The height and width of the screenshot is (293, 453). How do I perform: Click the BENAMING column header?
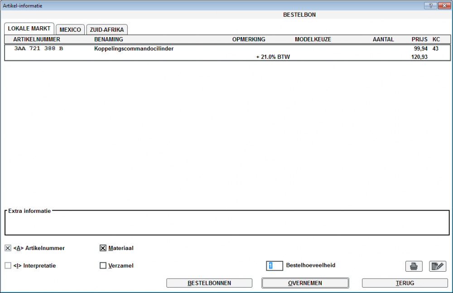(x=109, y=39)
